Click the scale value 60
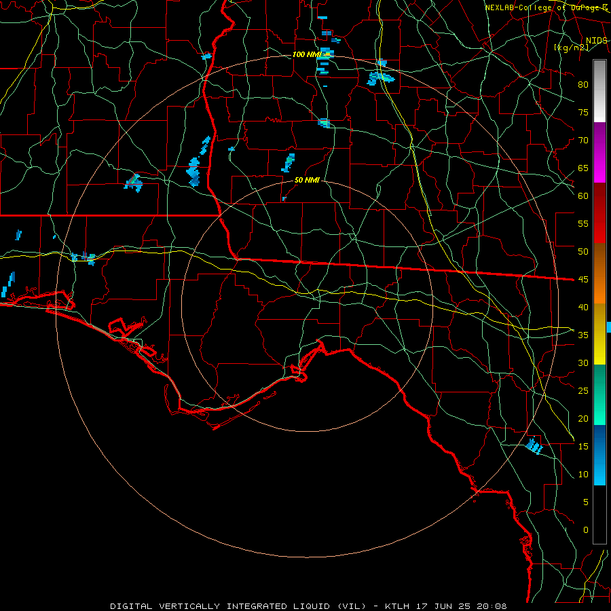The width and height of the screenshot is (611, 611). tap(583, 196)
